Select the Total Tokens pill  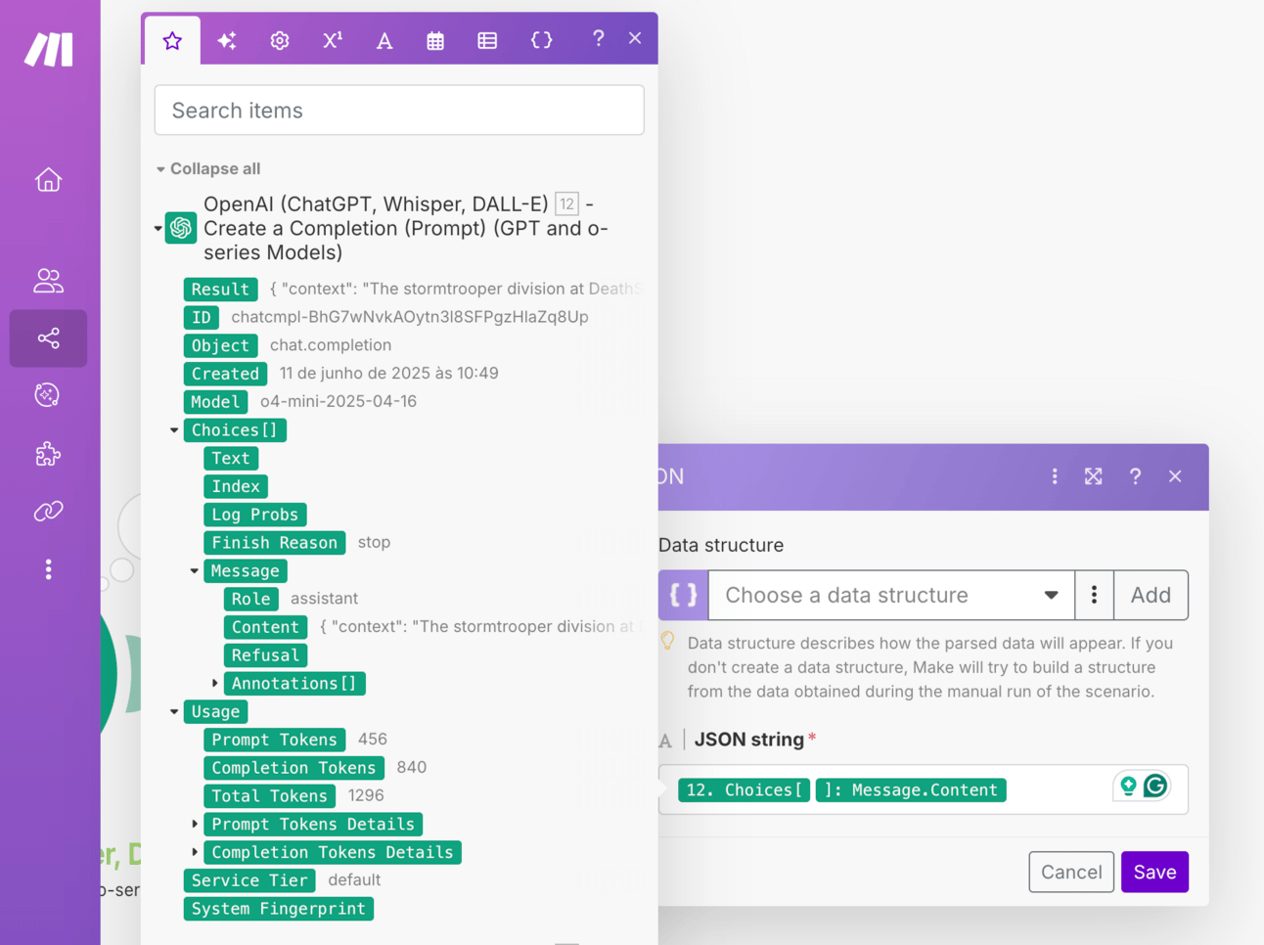[270, 796]
